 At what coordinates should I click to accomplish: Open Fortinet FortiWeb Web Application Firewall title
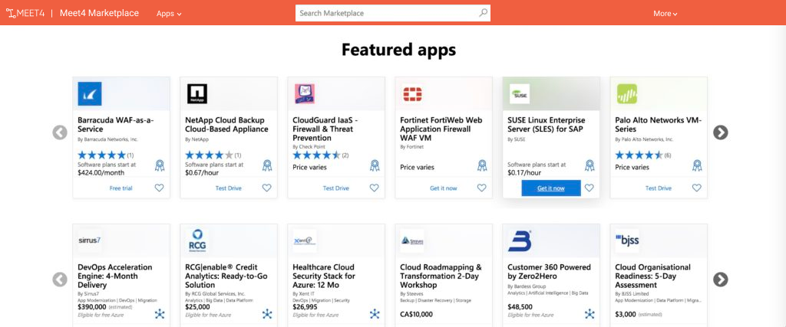(441, 129)
